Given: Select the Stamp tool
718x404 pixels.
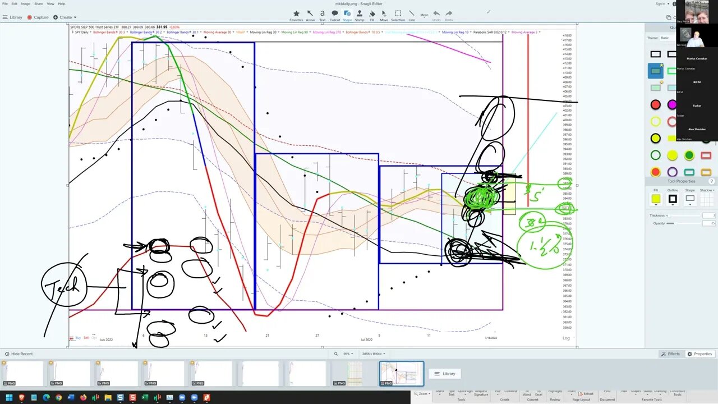Looking at the screenshot, I should 360,15.
